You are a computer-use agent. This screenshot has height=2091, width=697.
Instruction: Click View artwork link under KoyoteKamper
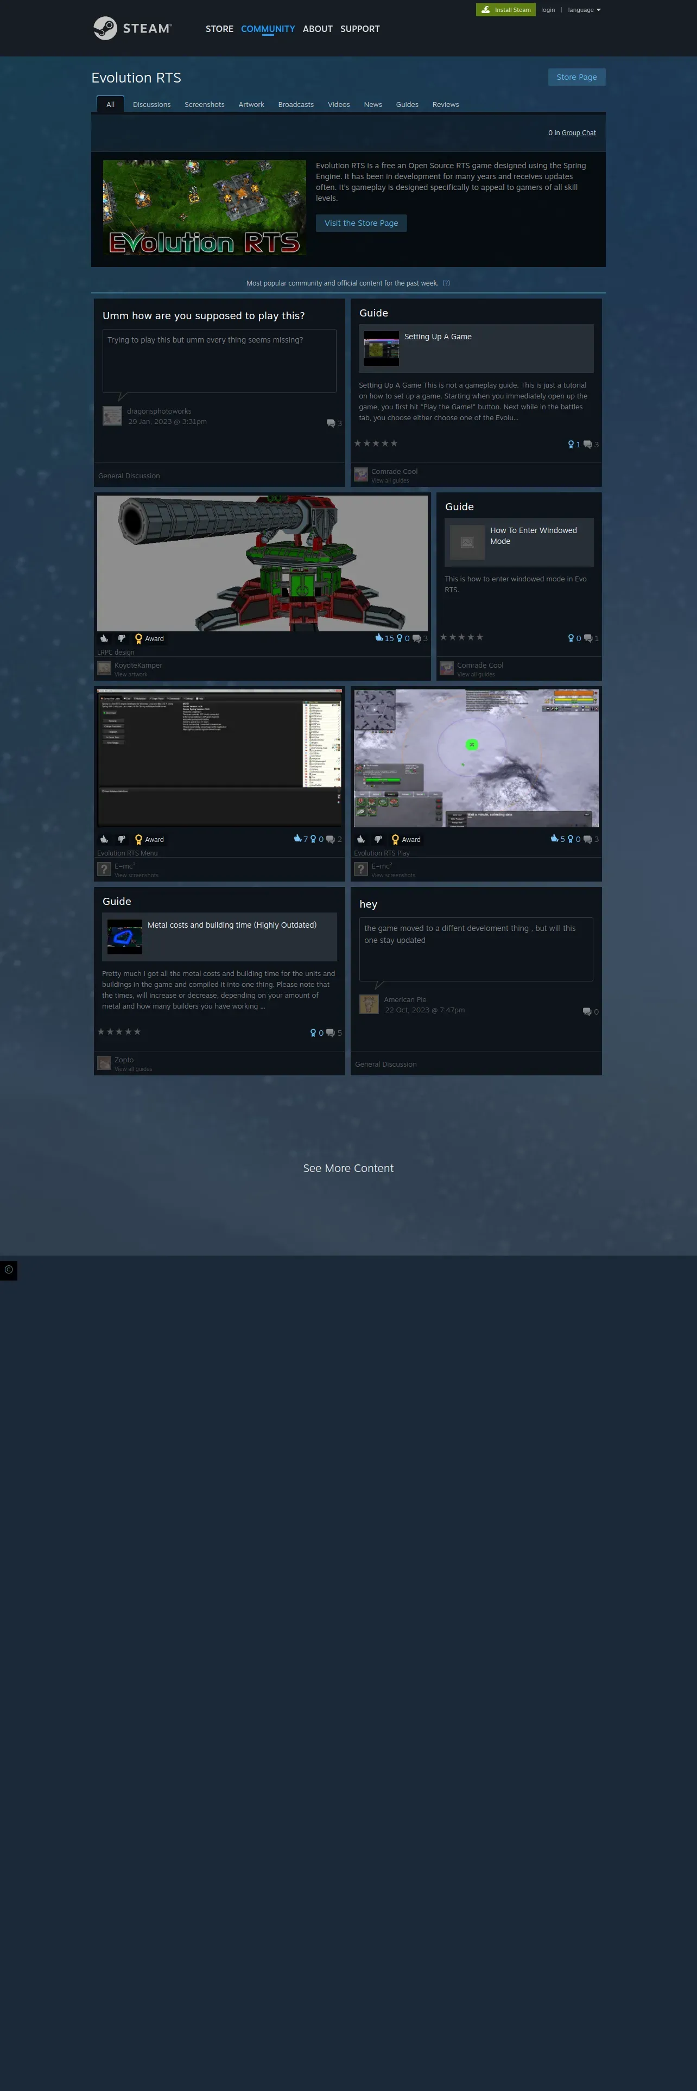tap(131, 675)
